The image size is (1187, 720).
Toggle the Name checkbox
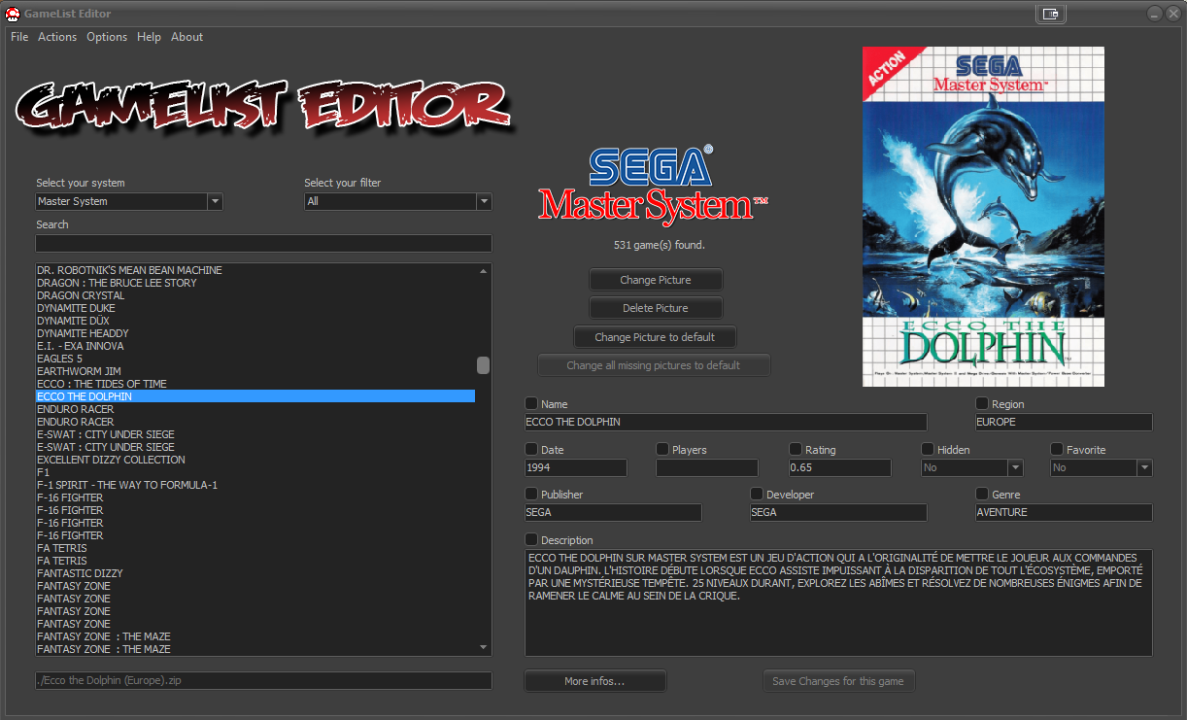pos(531,403)
